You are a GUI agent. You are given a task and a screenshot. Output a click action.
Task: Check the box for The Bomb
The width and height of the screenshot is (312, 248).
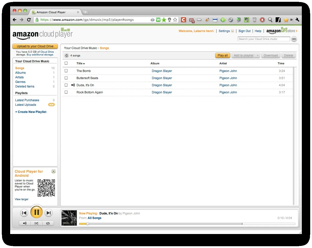pos(66,71)
